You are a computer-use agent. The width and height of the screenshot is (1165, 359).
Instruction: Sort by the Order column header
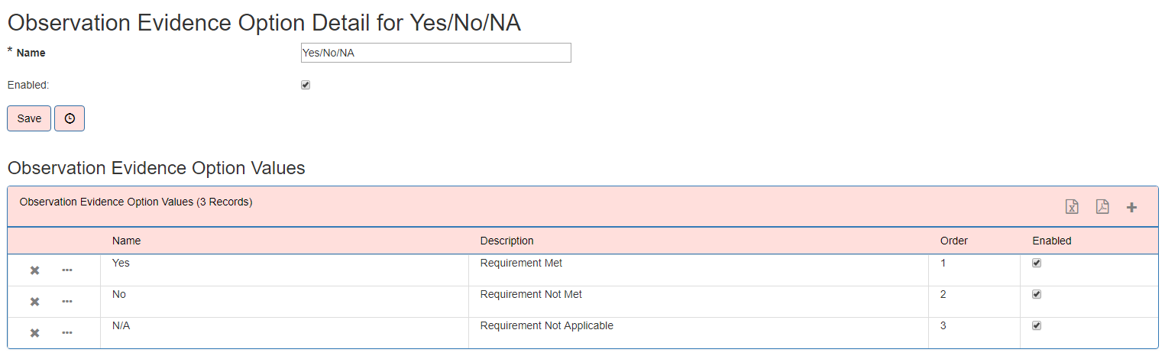(x=954, y=241)
